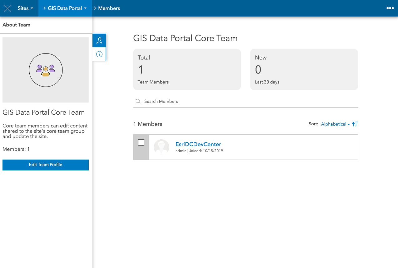Expand the GIS Data Portal dropdown

65,8
